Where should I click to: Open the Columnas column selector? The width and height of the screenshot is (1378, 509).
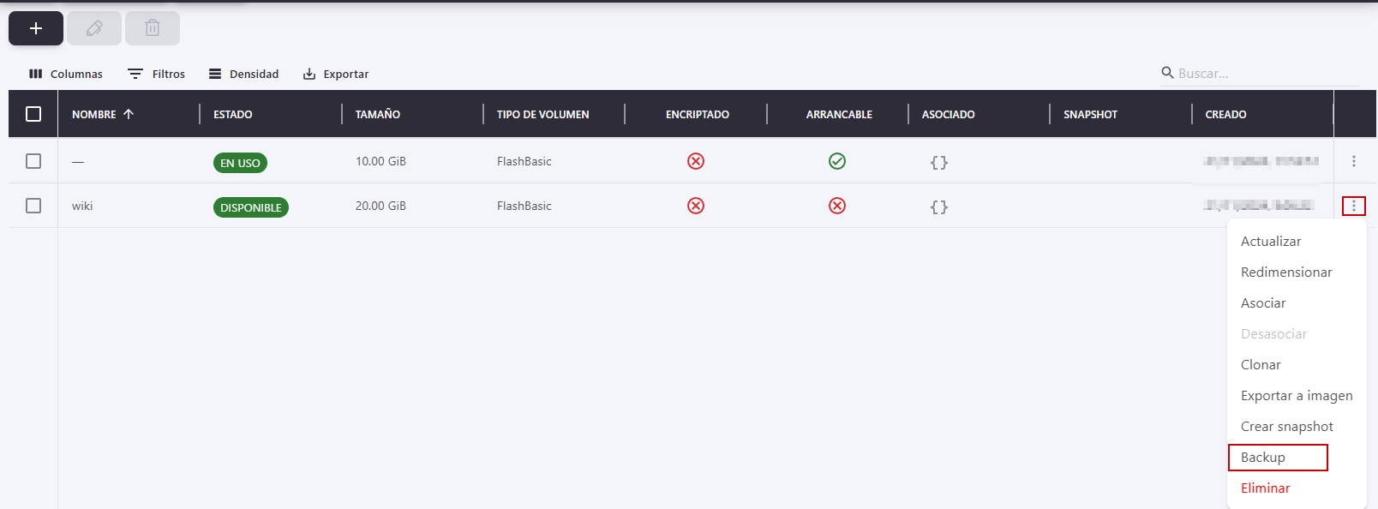(66, 74)
